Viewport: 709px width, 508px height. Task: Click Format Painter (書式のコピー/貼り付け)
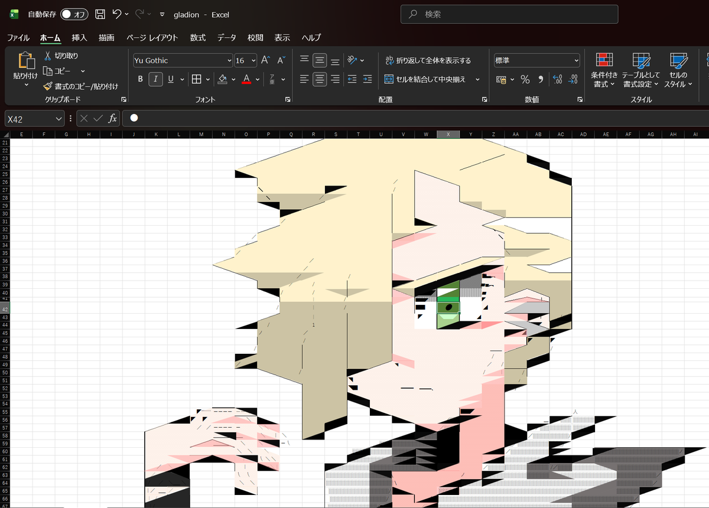click(x=80, y=86)
